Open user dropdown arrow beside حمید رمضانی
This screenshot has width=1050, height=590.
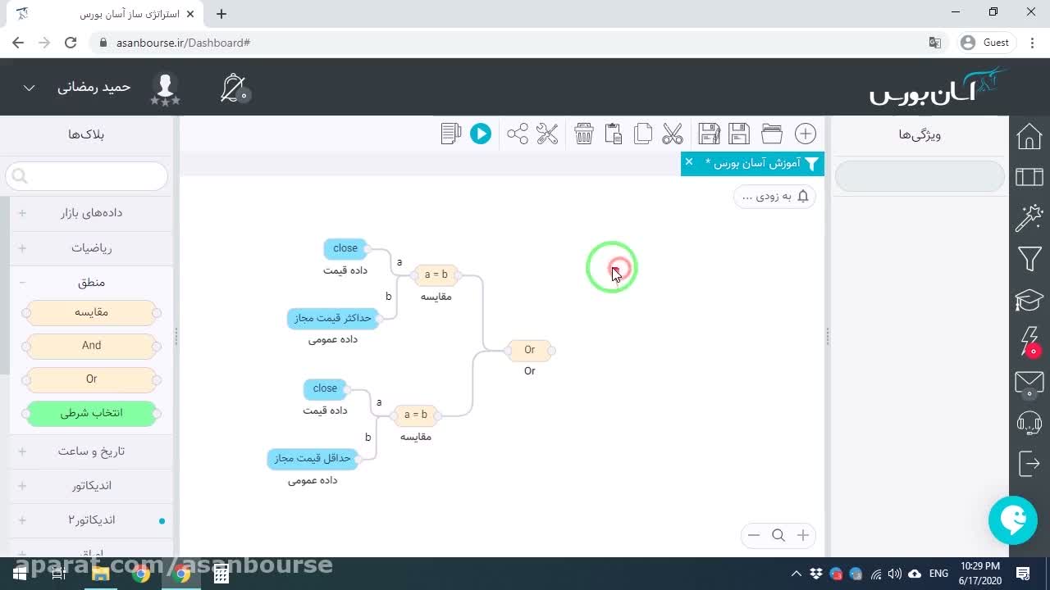click(x=29, y=88)
